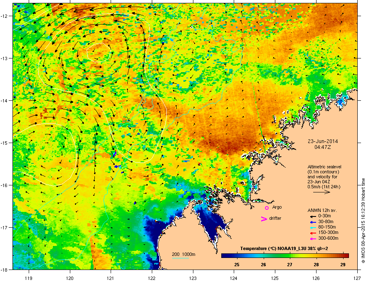The image size is (366, 282).
Task: Click the '0-30m' depth label
Action: (324, 216)
